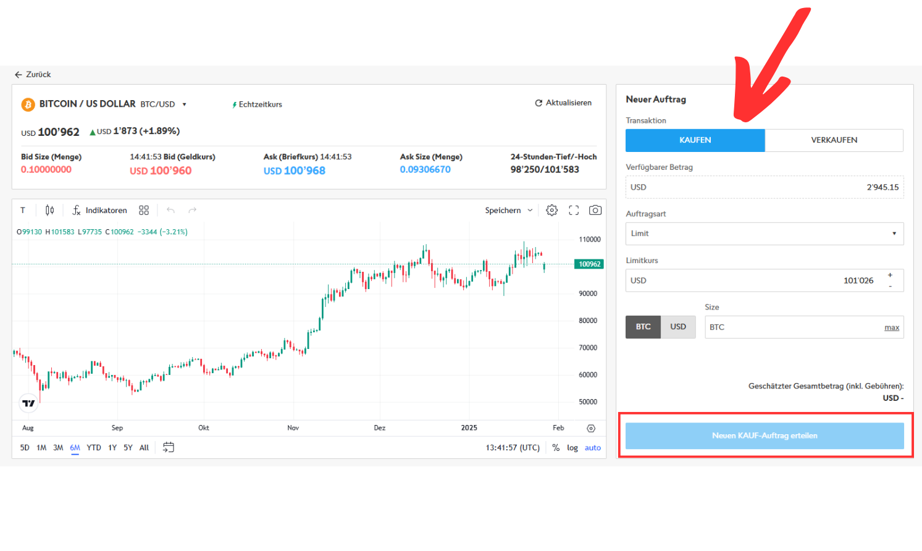
Task: Go back with Zurück arrow
Action: (x=33, y=74)
